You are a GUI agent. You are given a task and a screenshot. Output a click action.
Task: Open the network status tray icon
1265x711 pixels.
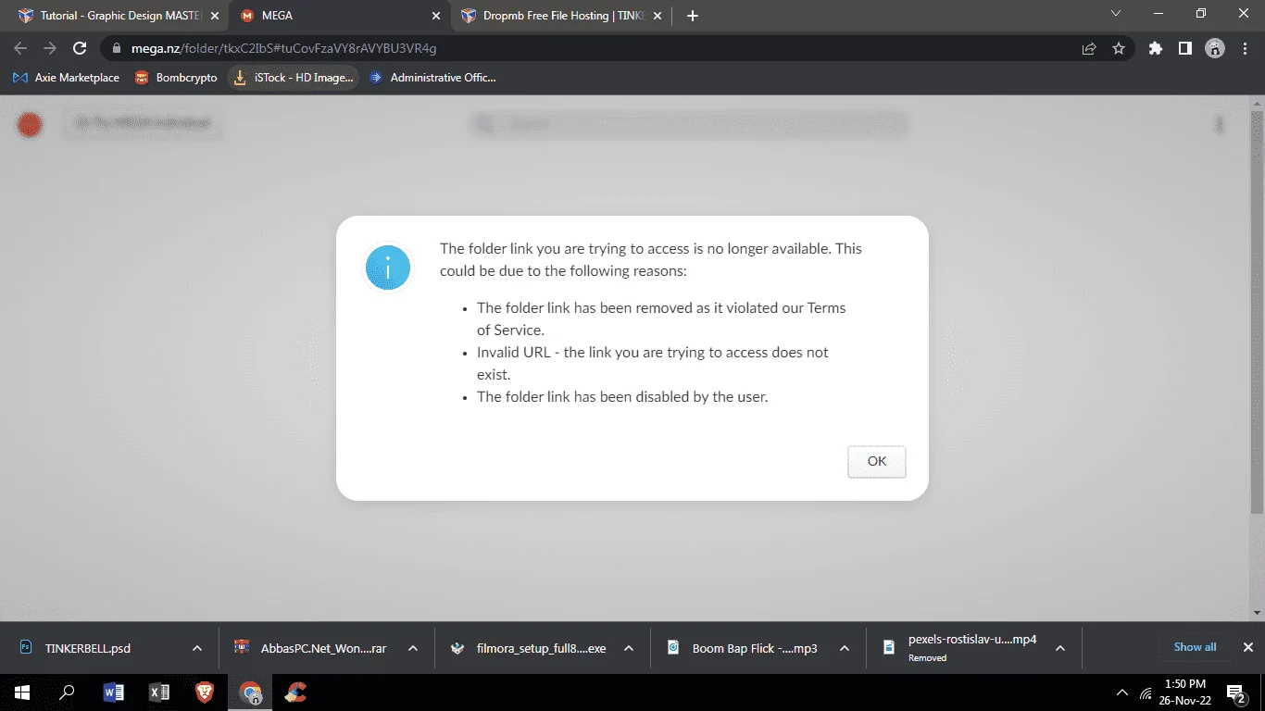pos(1146,692)
